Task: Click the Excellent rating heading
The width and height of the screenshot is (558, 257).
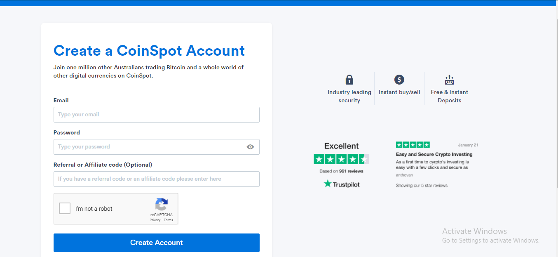Action: [341, 146]
